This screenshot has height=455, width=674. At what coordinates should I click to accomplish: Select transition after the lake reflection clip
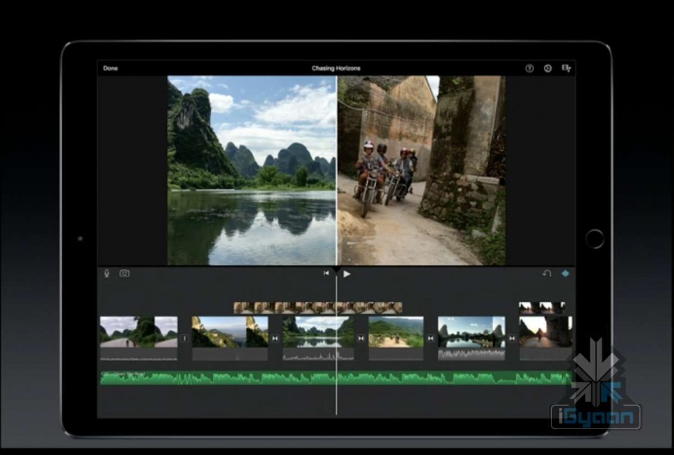361,338
